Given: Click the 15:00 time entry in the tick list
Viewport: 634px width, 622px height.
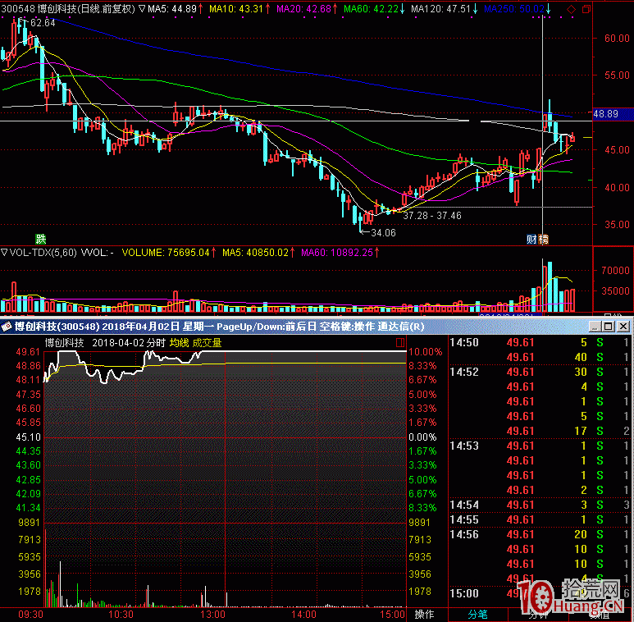Looking at the screenshot, I should [464, 594].
